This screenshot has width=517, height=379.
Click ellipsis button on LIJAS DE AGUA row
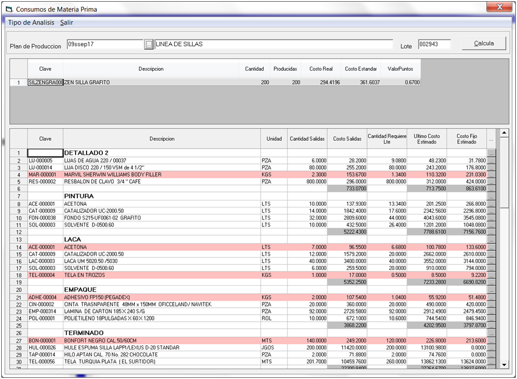[491, 161]
